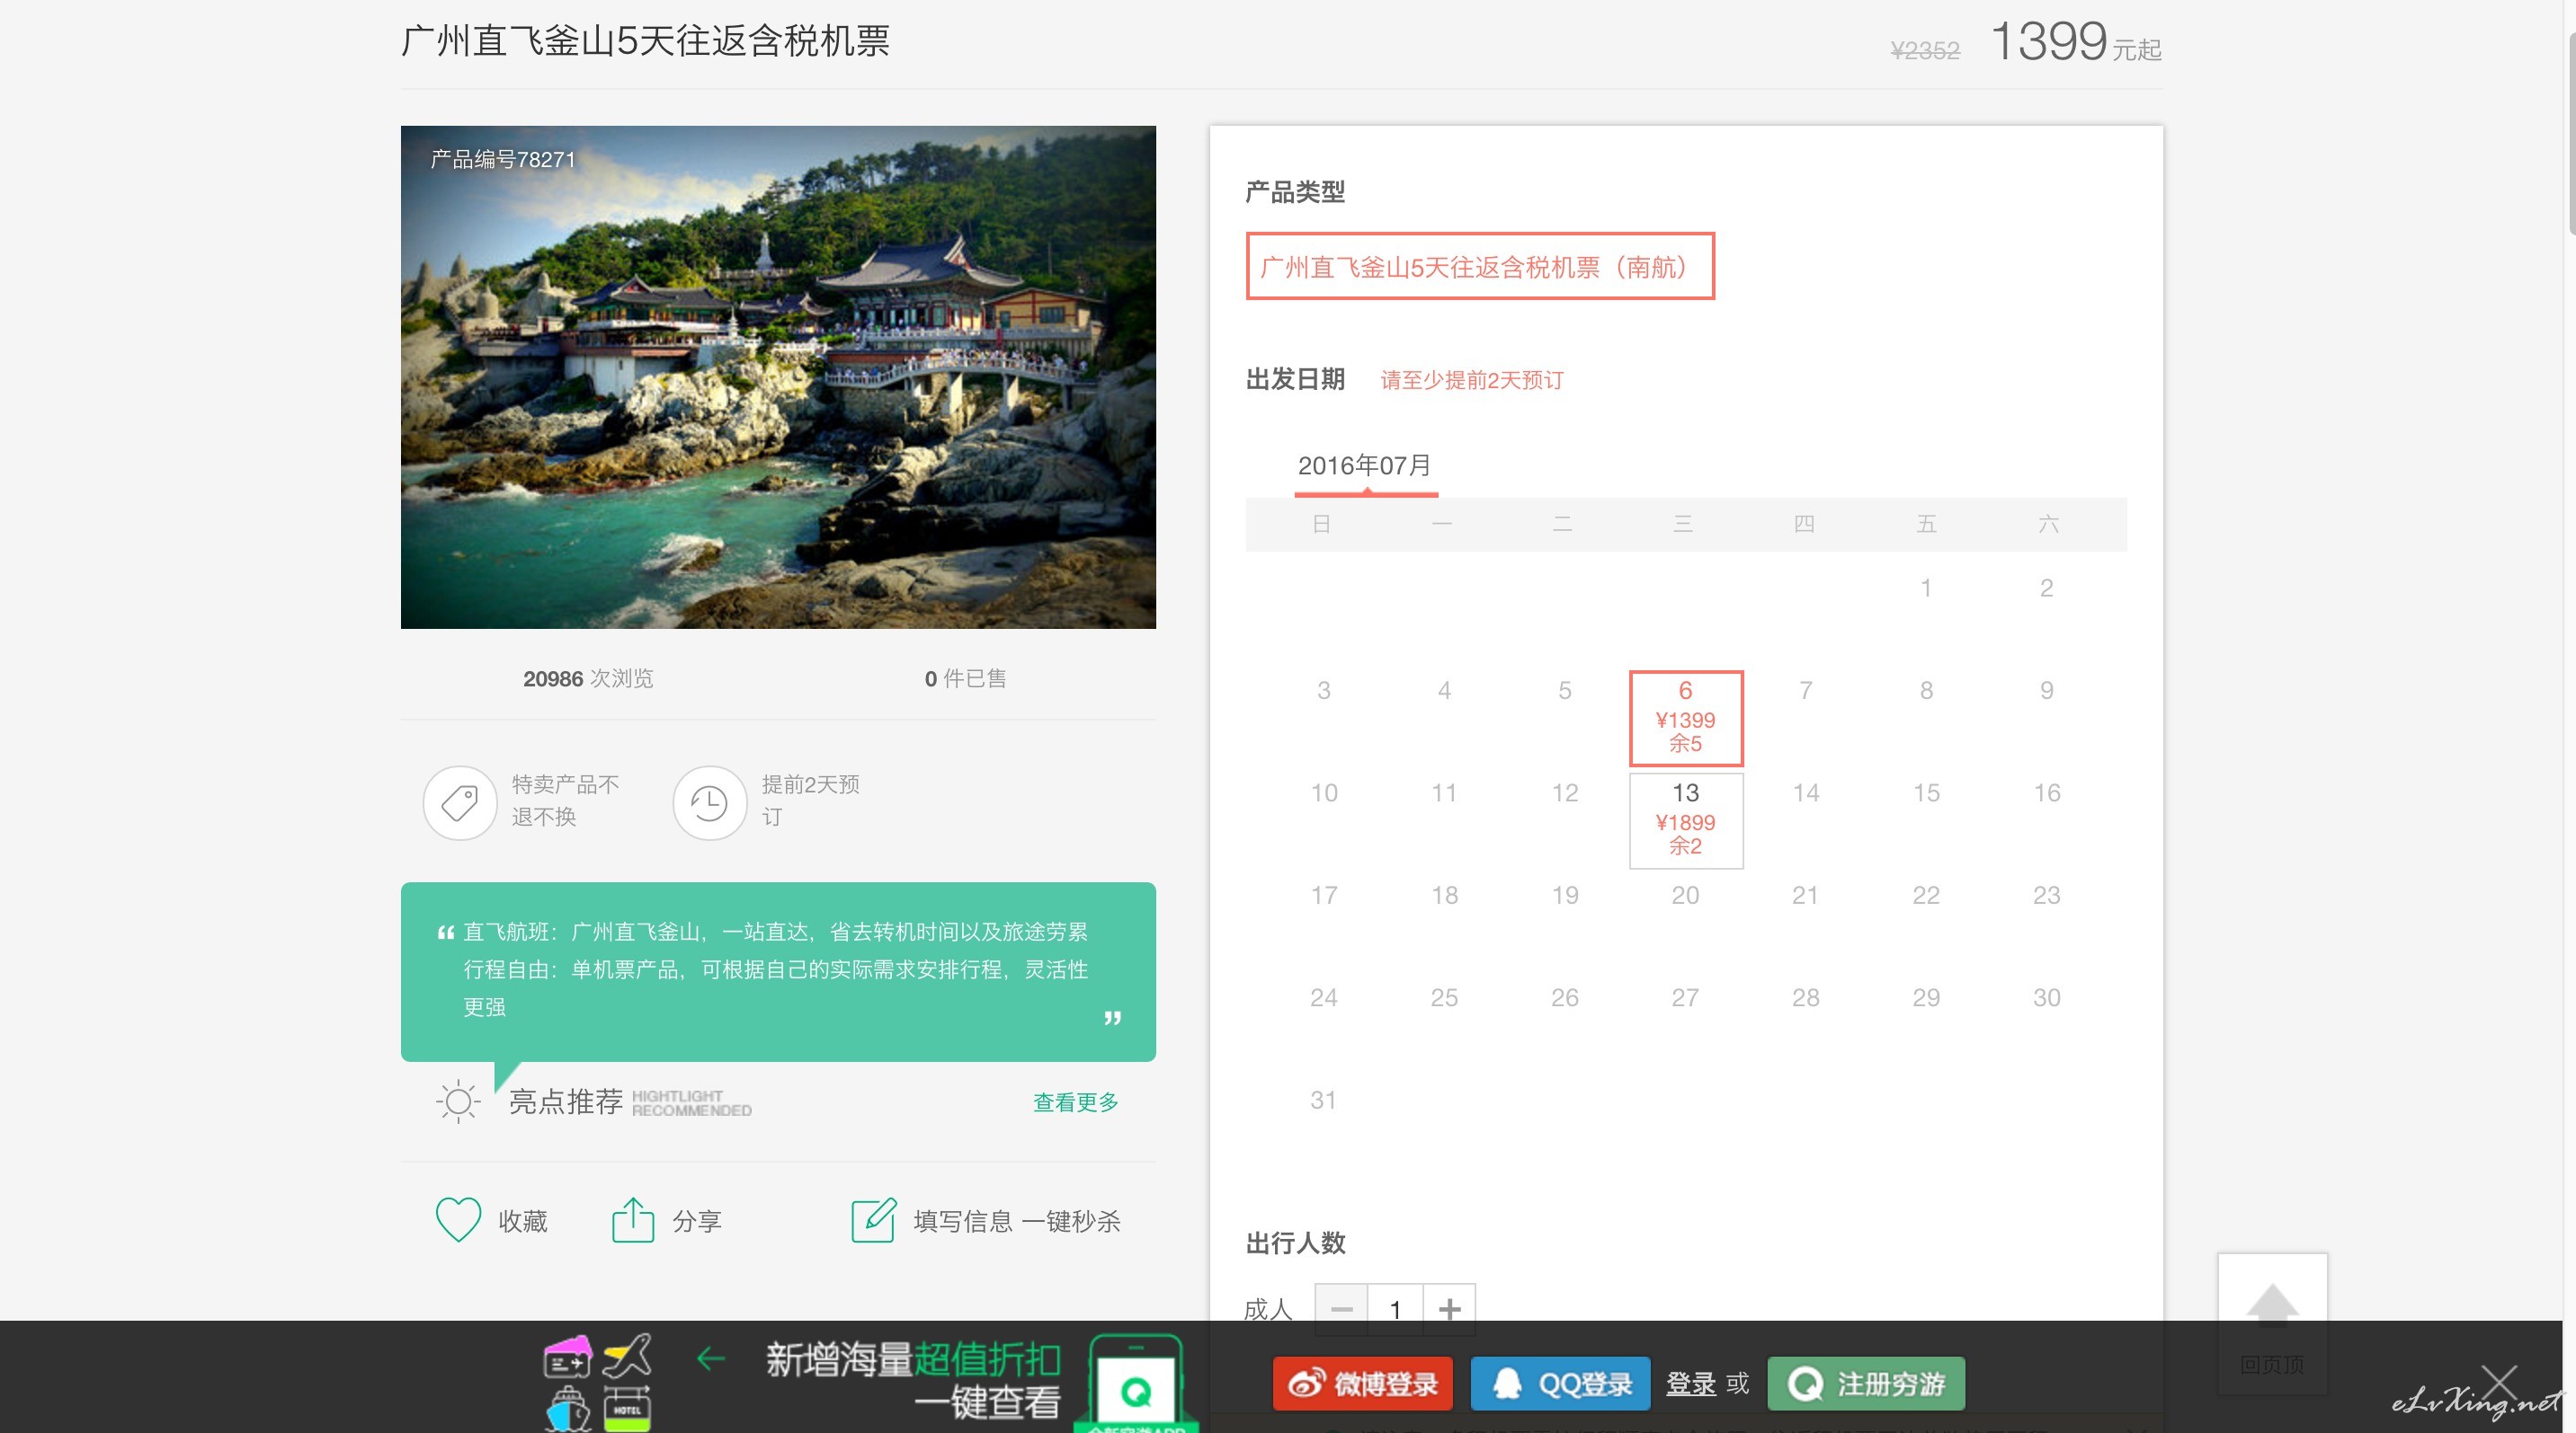Choose July 6 at ¥1399
The width and height of the screenshot is (2576, 1433).
pos(1686,718)
